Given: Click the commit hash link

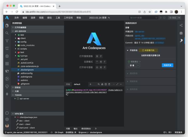Looking at the screenshot, I should click(x=159, y=43).
